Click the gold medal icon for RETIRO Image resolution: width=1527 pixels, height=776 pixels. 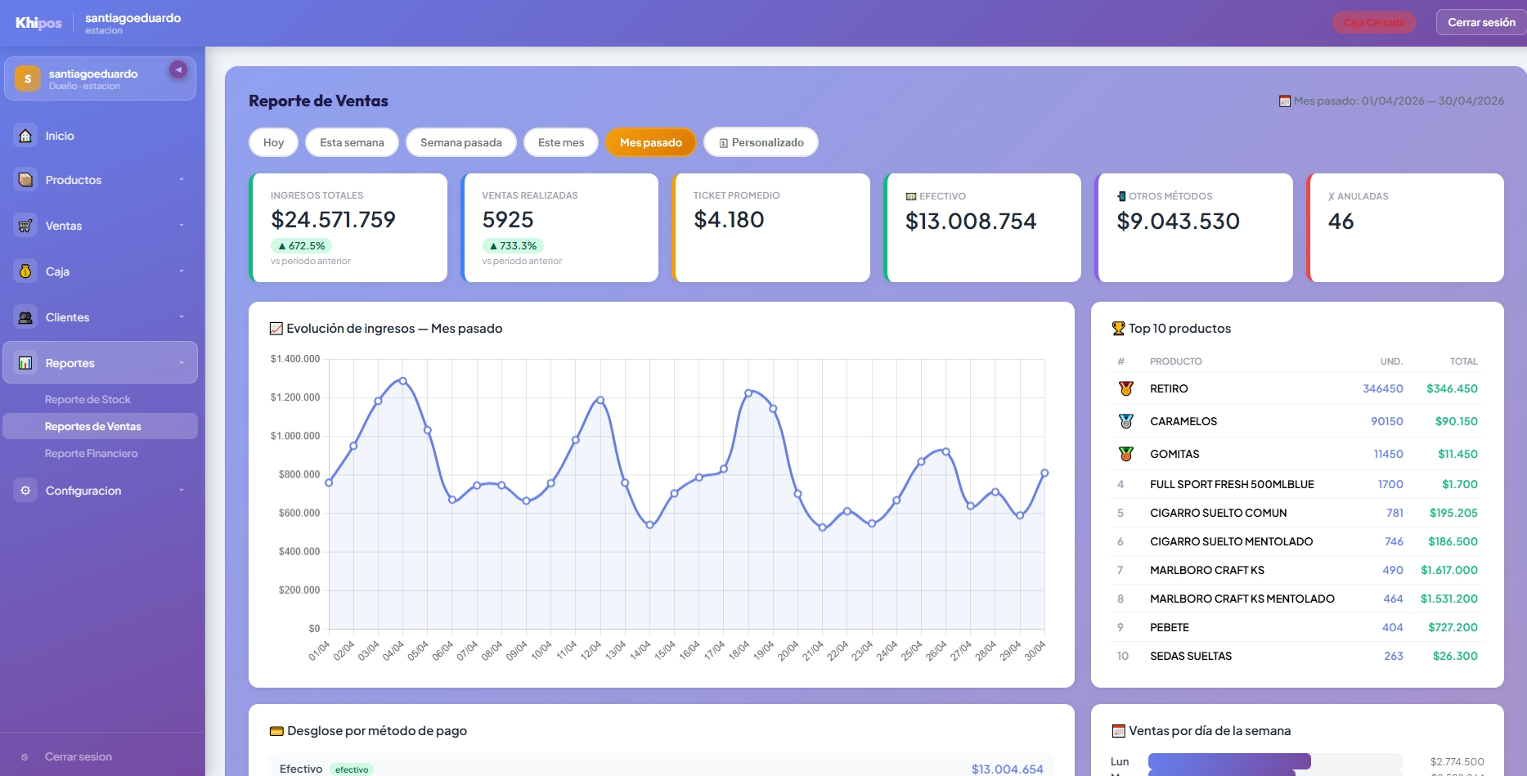(1126, 388)
